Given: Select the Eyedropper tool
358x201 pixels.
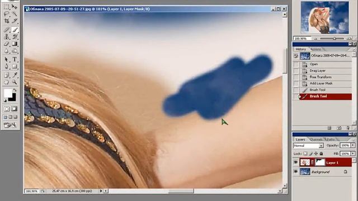Looking at the screenshot, I should (15, 75).
